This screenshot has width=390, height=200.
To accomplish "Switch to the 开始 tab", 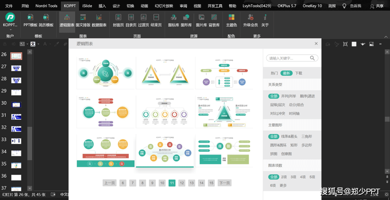I will 25,6.
